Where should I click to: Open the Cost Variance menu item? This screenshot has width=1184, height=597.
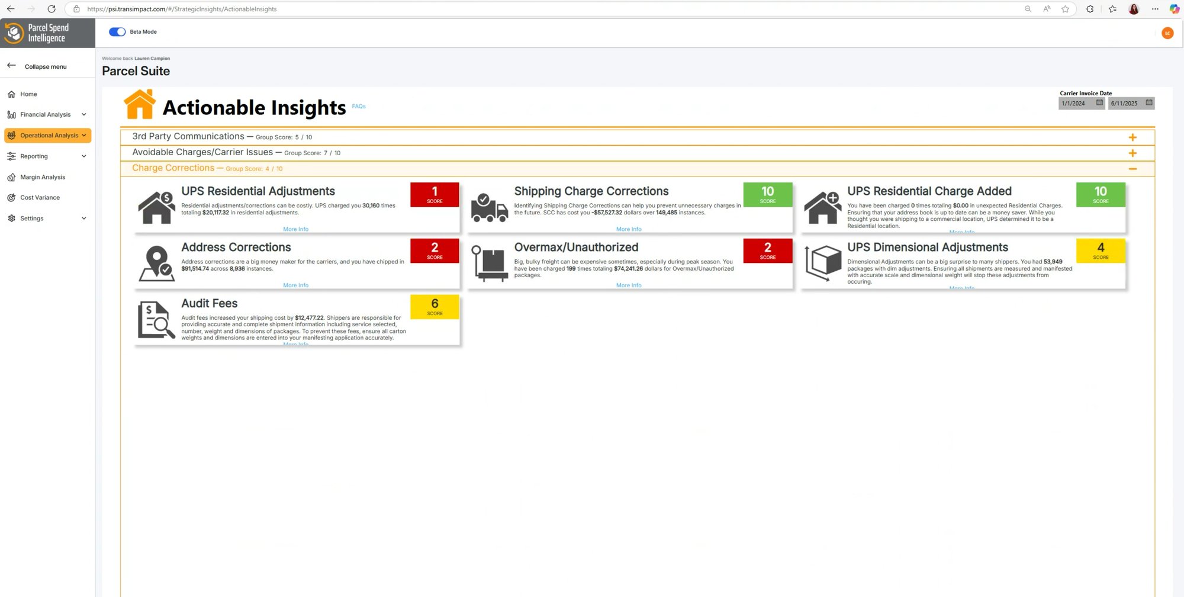[x=47, y=198]
